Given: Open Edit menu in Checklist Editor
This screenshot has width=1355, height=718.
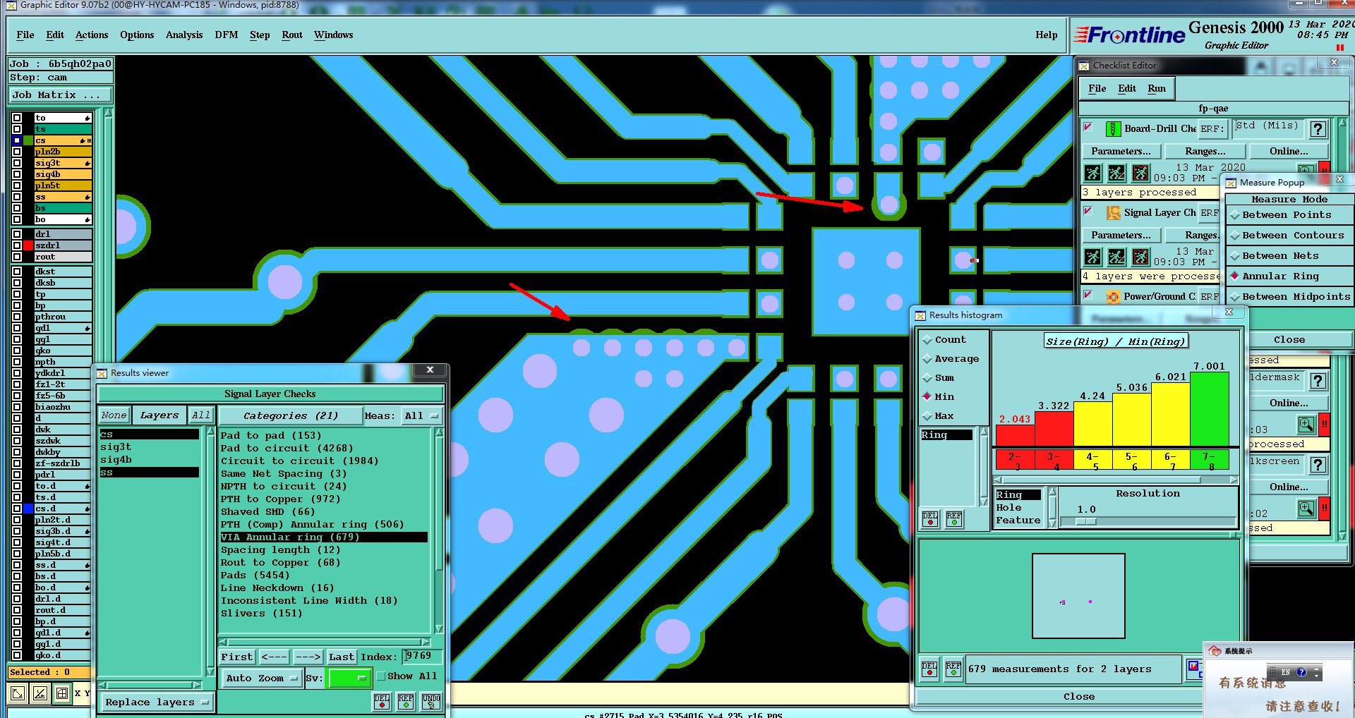Looking at the screenshot, I should click(1127, 89).
